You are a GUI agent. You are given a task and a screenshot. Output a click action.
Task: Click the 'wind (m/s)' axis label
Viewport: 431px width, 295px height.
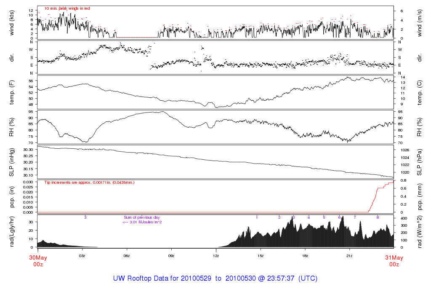[420, 22]
